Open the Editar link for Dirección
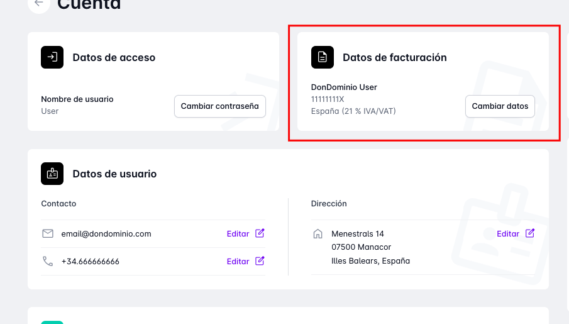Image resolution: width=569 pixels, height=324 pixels. click(x=508, y=233)
